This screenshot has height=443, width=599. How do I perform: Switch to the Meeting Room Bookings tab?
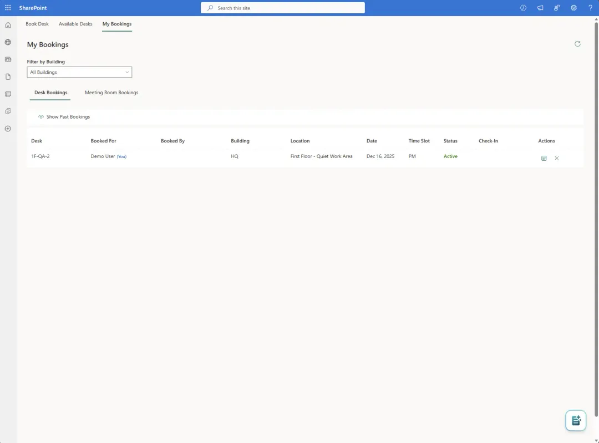coord(111,93)
